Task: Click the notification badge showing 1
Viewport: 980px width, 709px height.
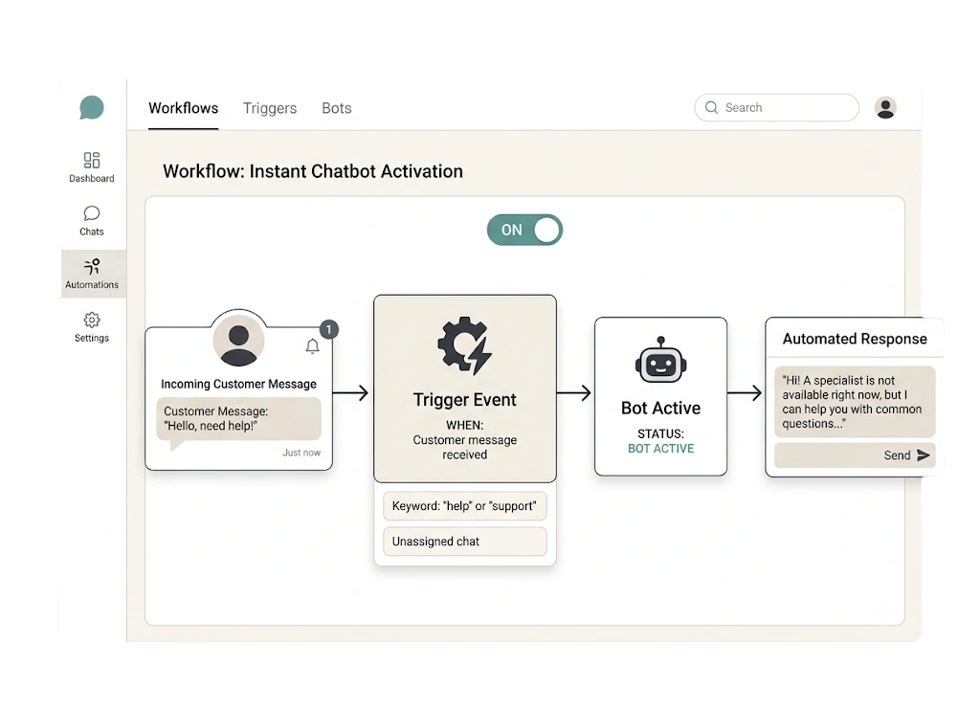Action: (329, 329)
